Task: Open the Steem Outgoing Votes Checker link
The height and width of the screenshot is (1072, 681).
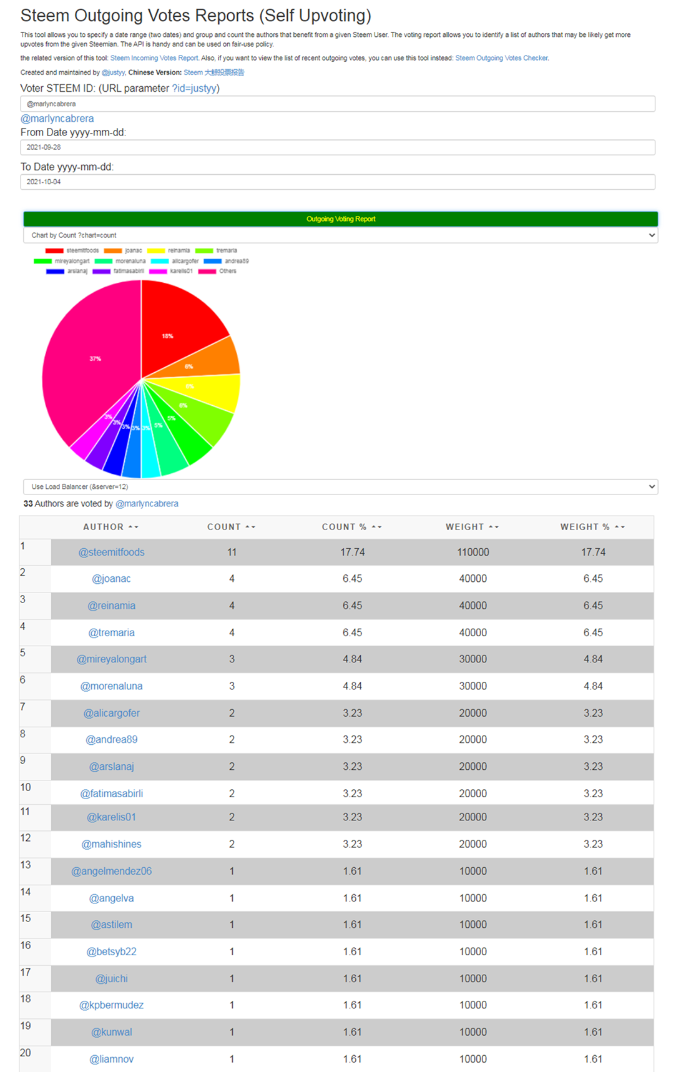Action: pyautogui.click(x=501, y=58)
